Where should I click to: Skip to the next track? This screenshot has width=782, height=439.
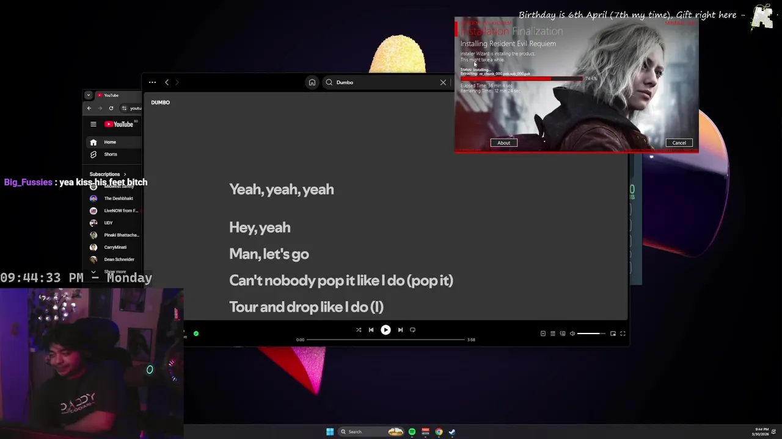click(400, 330)
